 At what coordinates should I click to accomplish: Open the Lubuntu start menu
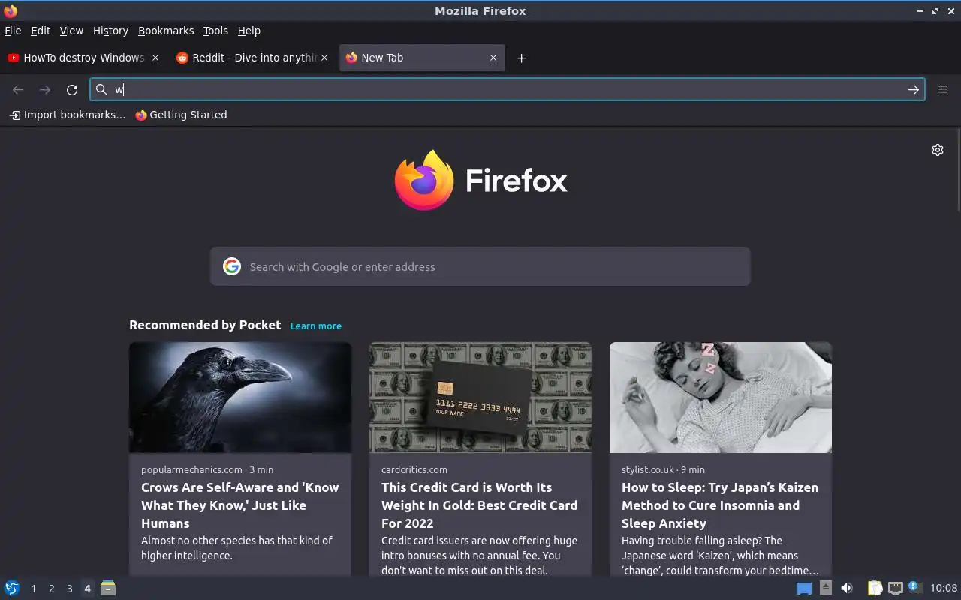[12, 588]
